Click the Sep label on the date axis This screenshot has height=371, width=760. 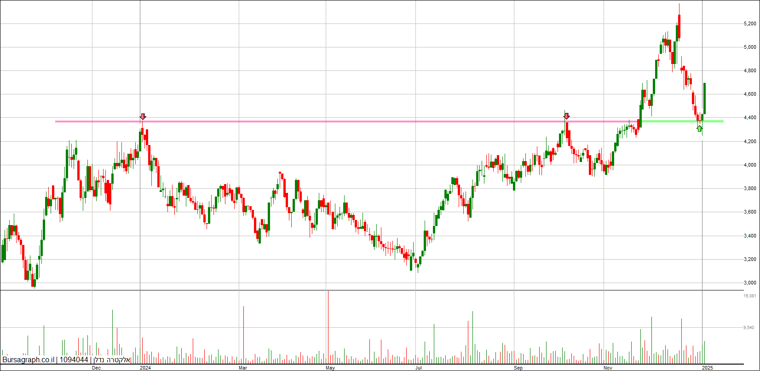(x=518, y=368)
